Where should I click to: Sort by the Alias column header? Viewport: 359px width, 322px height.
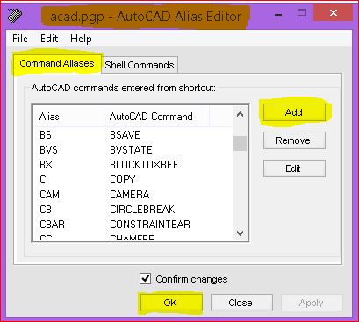68,117
